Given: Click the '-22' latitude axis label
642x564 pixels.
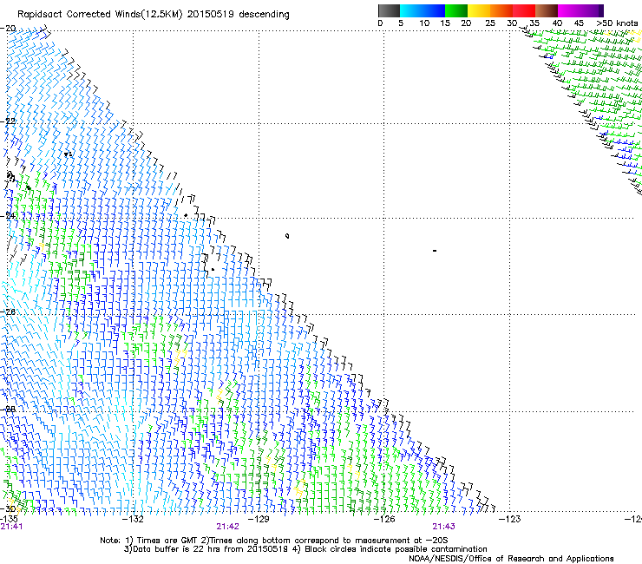Looking at the screenshot, I should point(8,121).
